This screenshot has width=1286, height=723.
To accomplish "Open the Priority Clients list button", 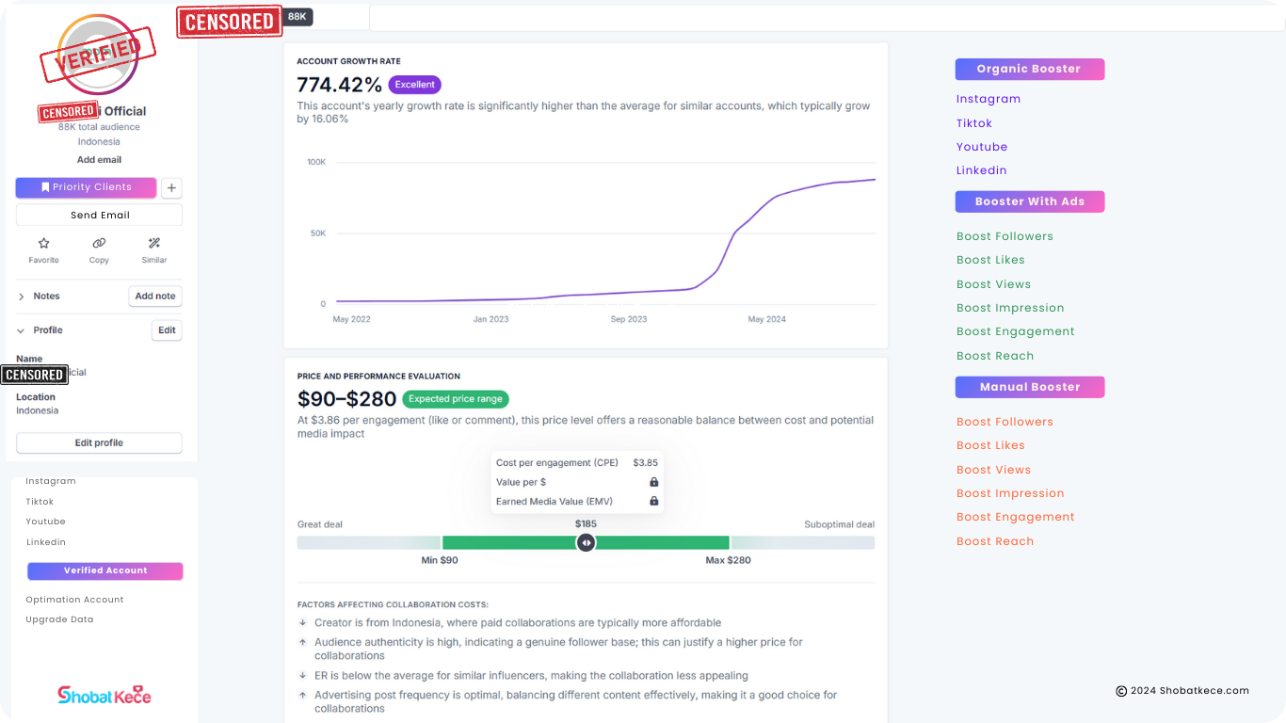I will tap(86, 187).
